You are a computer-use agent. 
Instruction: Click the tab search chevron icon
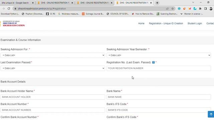(x=193, y=2)
